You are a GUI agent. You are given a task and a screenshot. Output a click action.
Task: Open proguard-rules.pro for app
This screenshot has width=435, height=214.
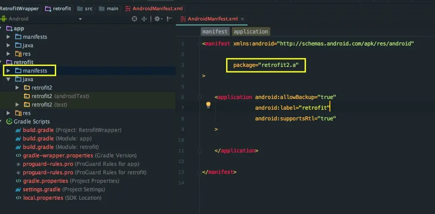tap(81, 164)
